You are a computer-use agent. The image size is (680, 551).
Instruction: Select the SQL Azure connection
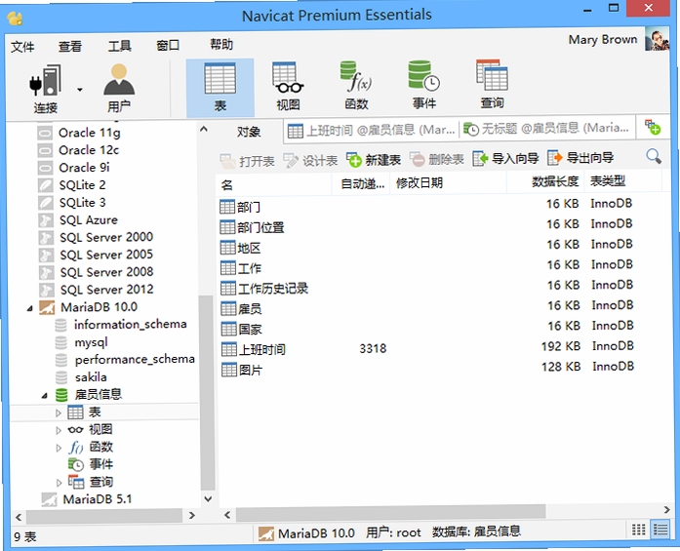pyautogui.click(x=78, y=220)
